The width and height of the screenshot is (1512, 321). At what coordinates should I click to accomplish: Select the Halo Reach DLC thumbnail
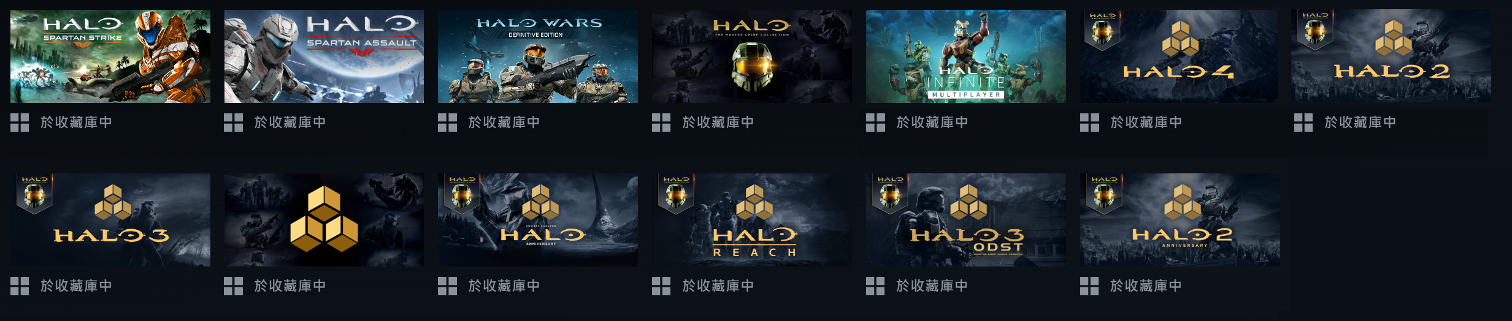pos(752,220)
